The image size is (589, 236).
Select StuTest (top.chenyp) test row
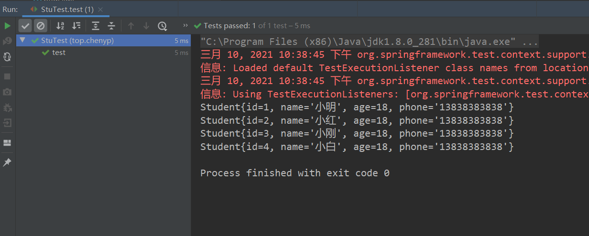click(x=103, y=41)
